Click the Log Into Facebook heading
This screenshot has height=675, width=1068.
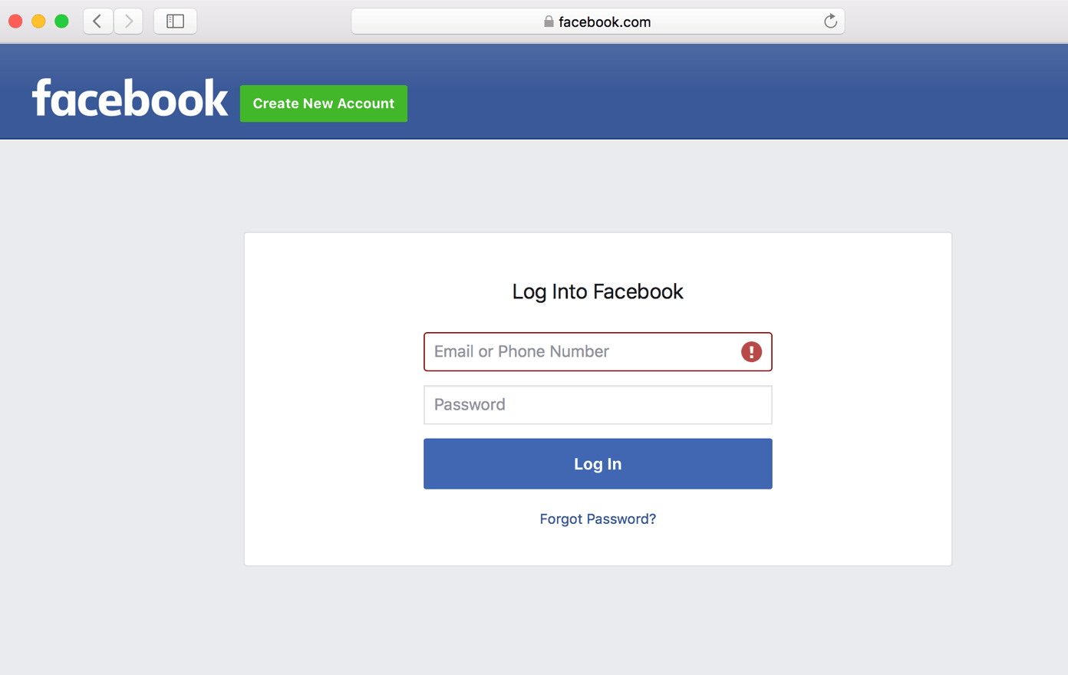tap(598, 291)
